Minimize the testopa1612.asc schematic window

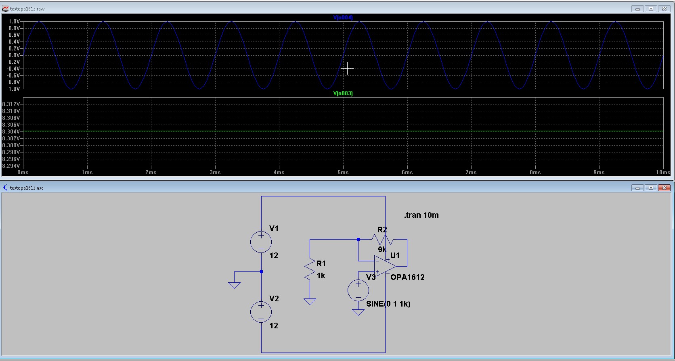pos(638,188)
